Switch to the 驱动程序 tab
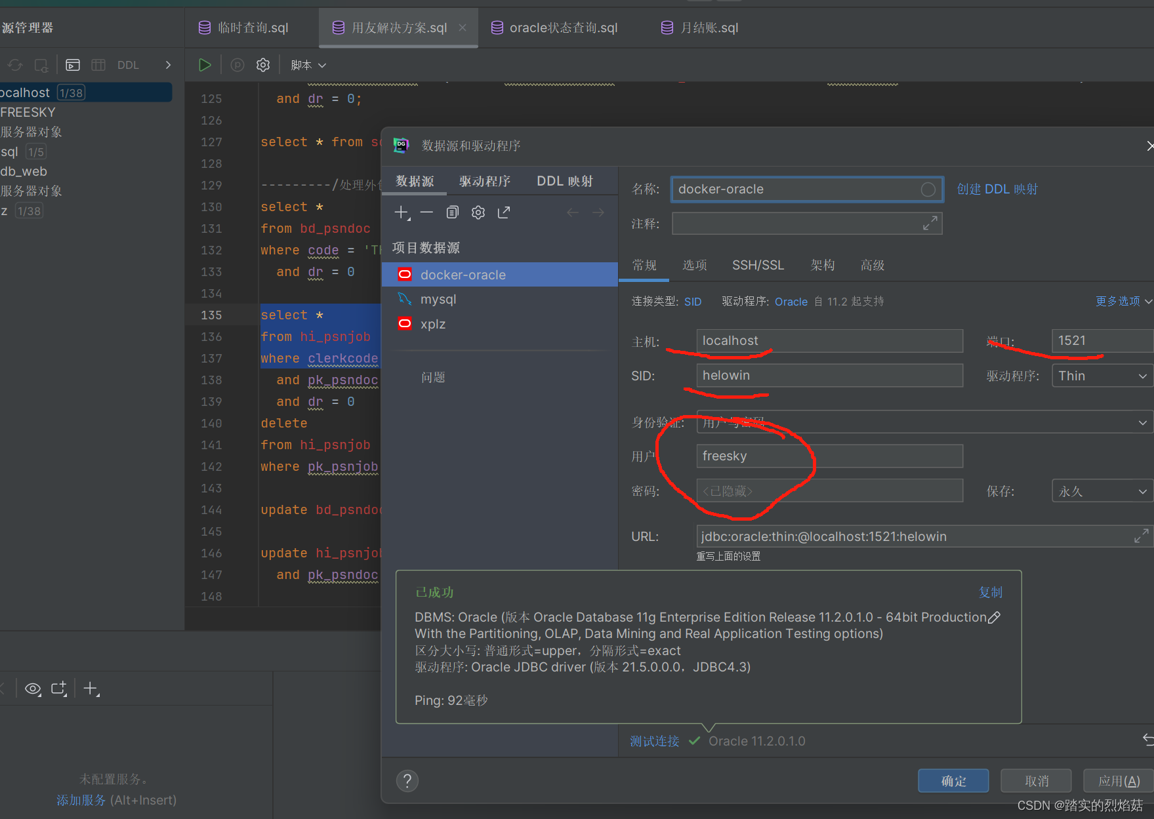Image resolution: width=1154 pixels, height=819 pixels. 485,181
